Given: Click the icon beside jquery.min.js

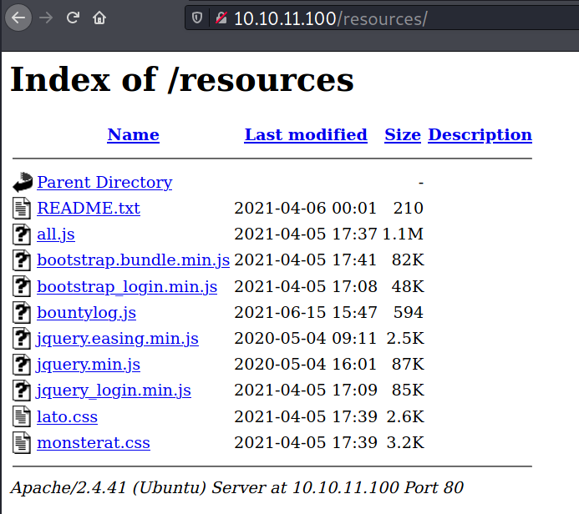Looking at the screenshot, I should 22,365.
